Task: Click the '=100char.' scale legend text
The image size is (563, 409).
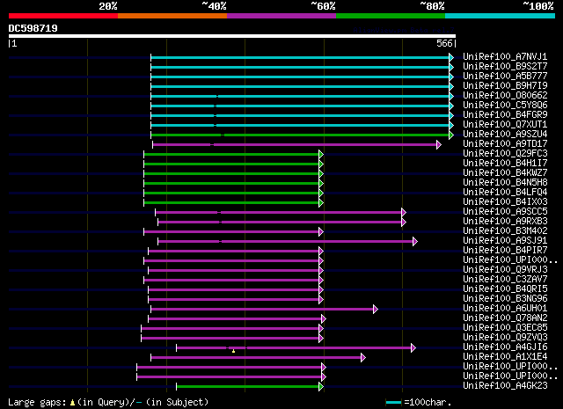Action: pyautogui.click(x=428, y=403)
